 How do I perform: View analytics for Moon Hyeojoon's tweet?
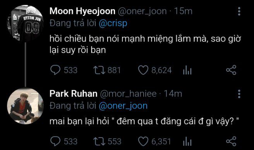pyautogui.click(x=187, y=70)
